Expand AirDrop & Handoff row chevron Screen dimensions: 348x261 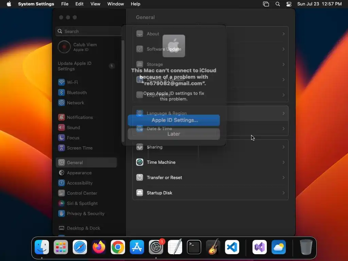[x=283, y=80]
